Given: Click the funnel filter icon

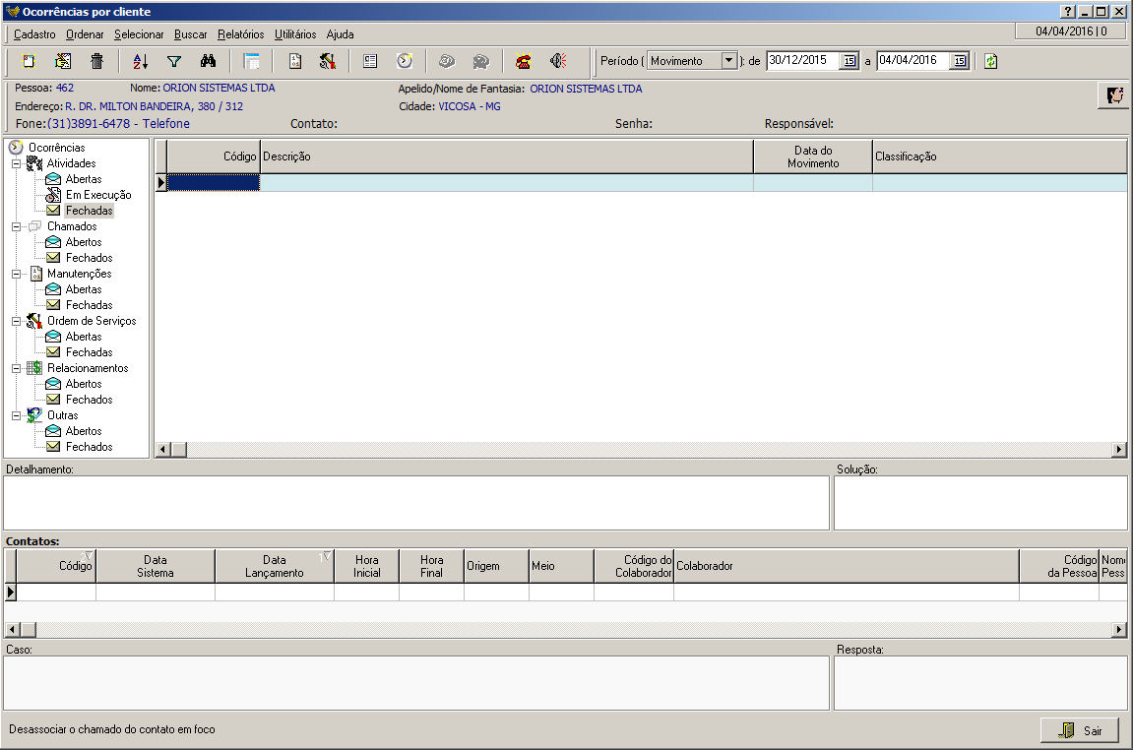Looking at the screenshot, I should (x=174, y=61).
